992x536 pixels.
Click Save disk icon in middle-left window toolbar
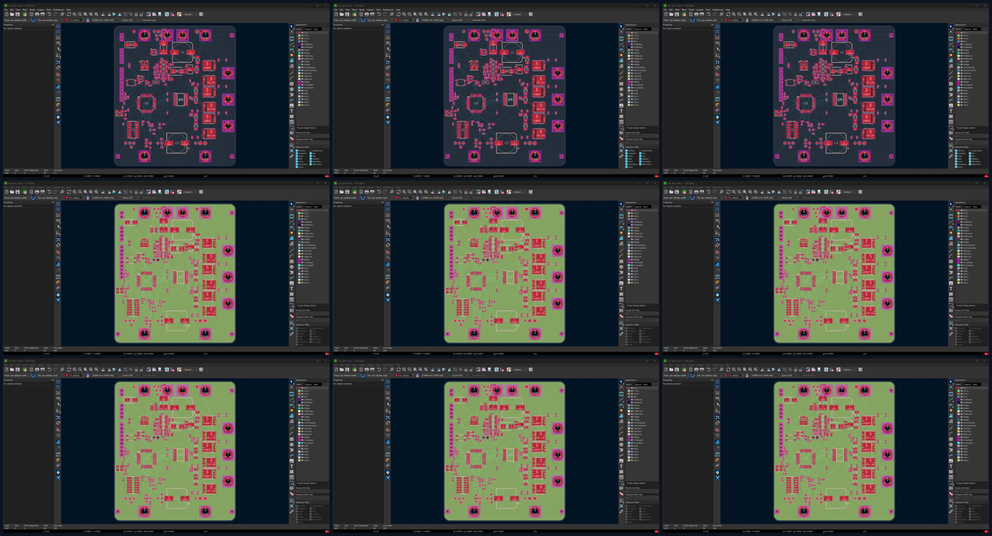coord(18,192)
